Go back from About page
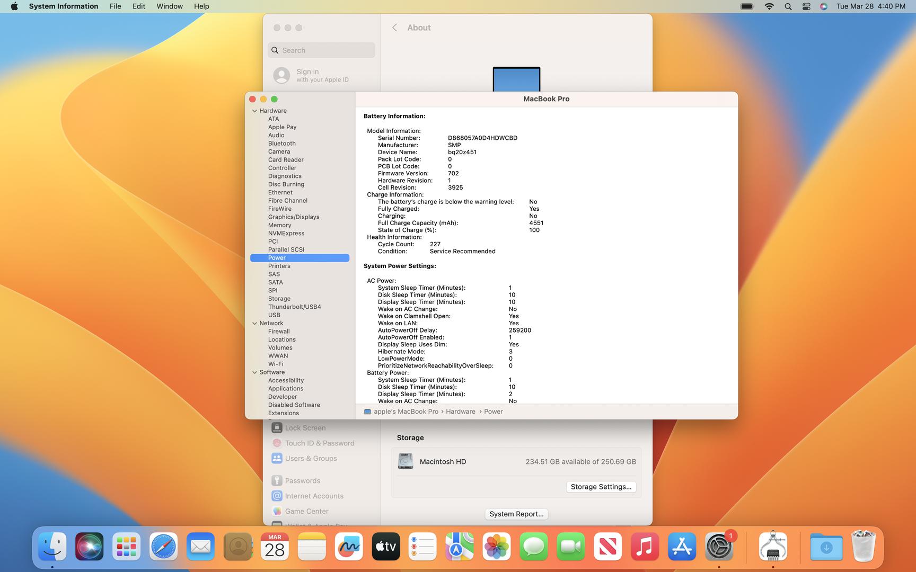916x572 pixels. 394,28
